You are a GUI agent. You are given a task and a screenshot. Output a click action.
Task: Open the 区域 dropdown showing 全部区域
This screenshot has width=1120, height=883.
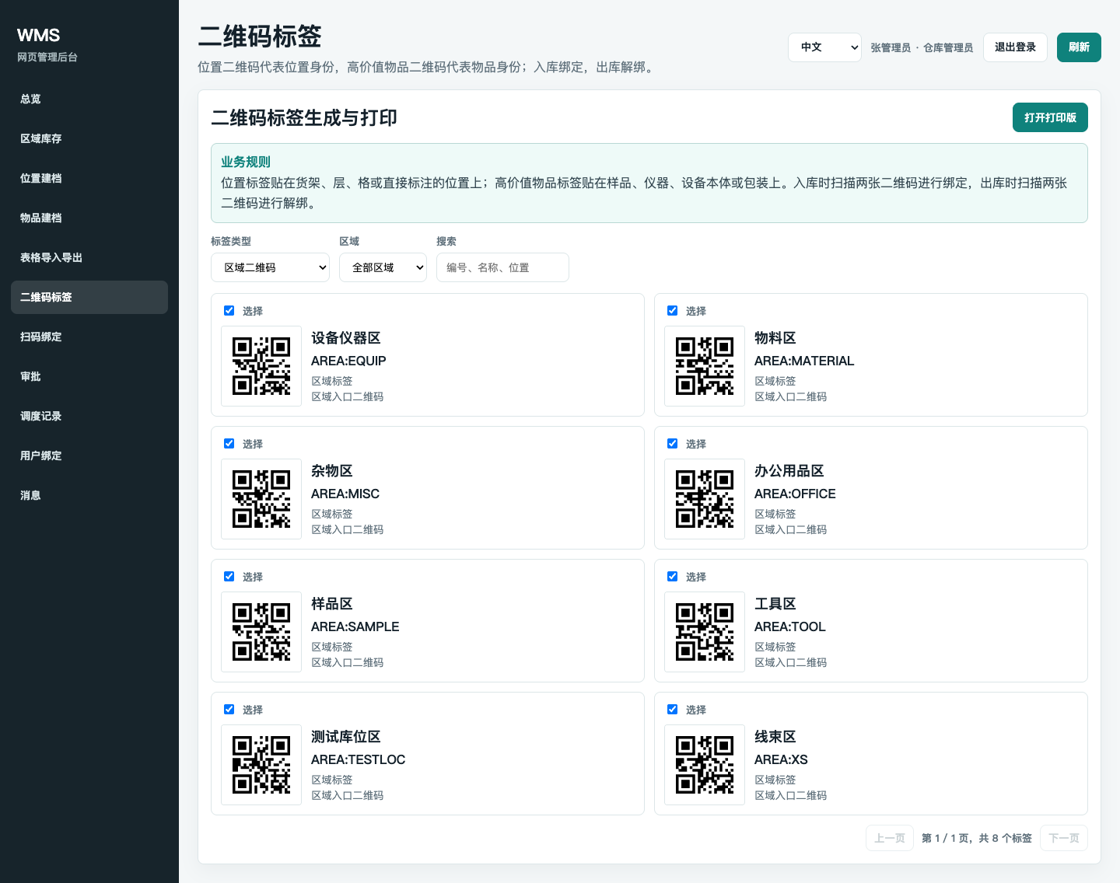click(x=383, y=267)
